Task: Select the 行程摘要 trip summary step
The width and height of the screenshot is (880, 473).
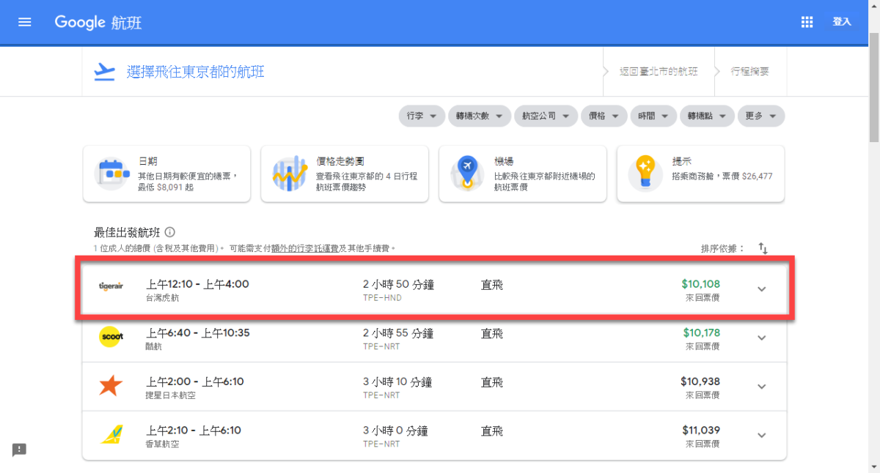Action: [749, 72]
